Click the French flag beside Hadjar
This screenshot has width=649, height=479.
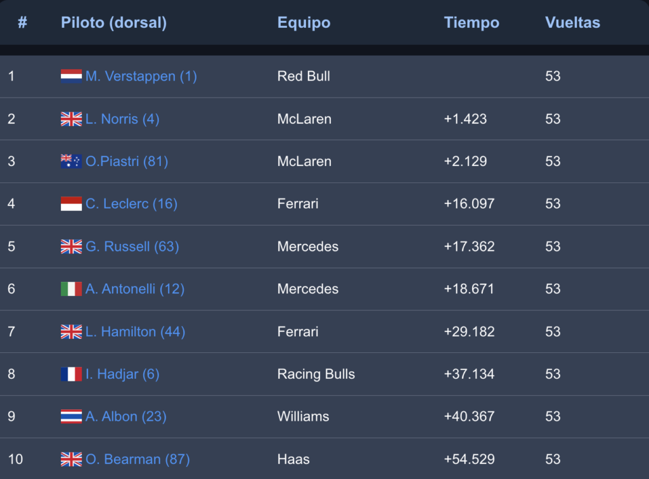pyautogui.click(x=71, y=374)
